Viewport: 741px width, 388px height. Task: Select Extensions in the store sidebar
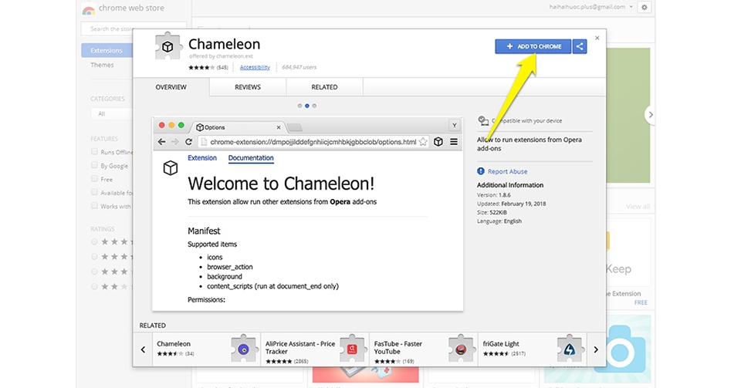(107, 50)
